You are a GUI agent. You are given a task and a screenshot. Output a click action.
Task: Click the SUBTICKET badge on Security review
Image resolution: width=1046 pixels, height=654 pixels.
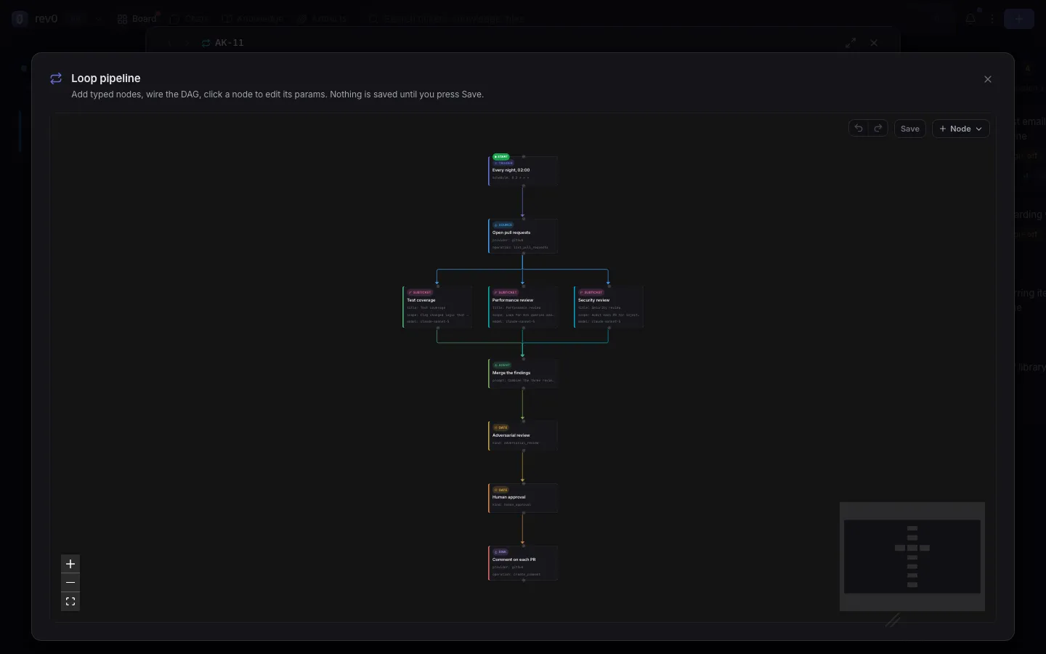coord(591,292)
